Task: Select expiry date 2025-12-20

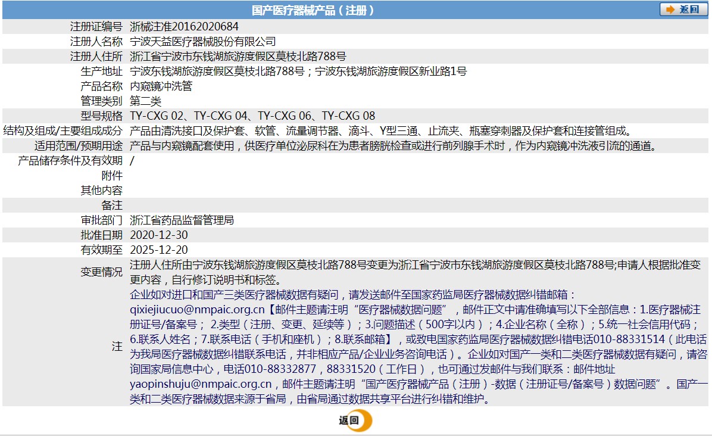Action: point(158,250)
